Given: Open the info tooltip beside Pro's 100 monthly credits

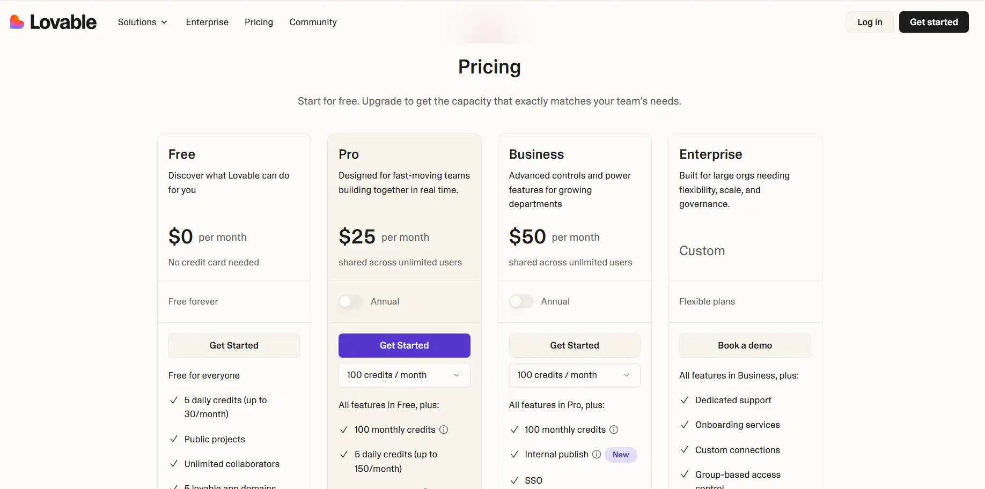Looking at the screenshot, I should [444, 429].
